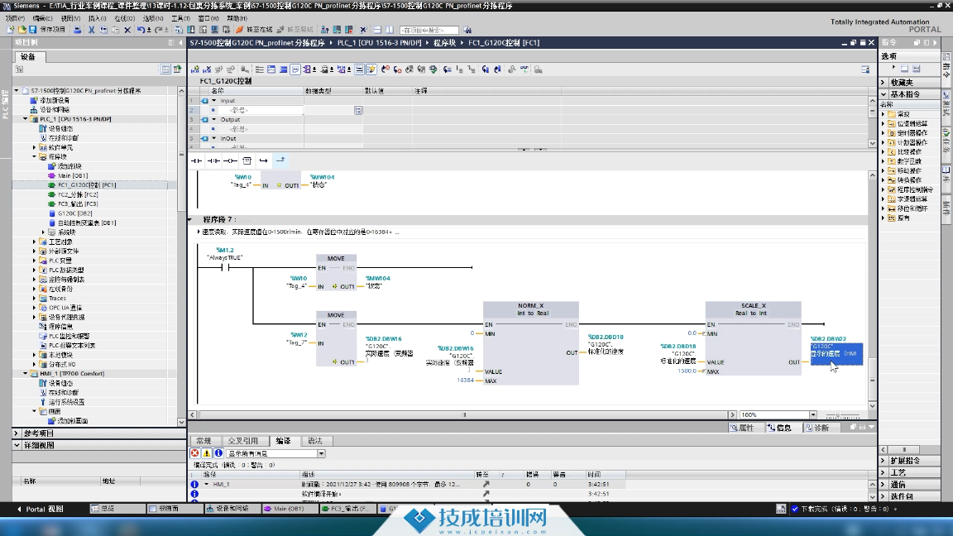Collapse the 详细视图 section
This screenshot has height=536, width=953.
tap(17, 445)
